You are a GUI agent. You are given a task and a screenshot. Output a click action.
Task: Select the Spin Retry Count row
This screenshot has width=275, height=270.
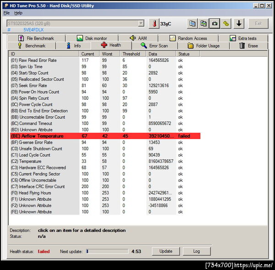pyautogui.click(x=105, y=98)
